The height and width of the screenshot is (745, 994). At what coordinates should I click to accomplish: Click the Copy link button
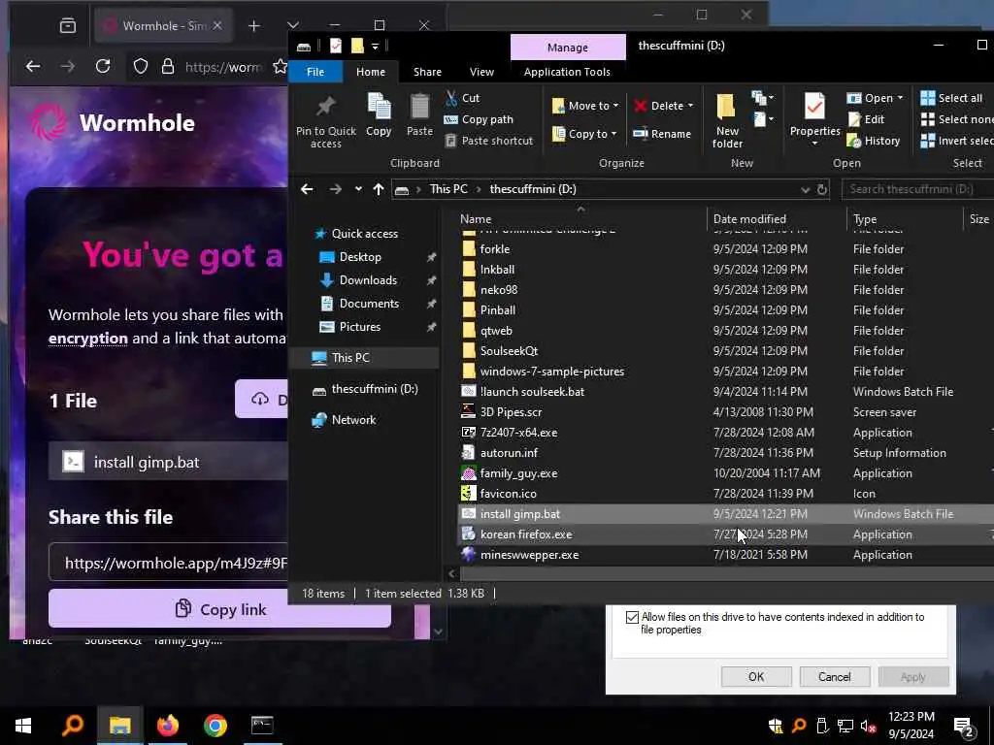tap(219, 609)
